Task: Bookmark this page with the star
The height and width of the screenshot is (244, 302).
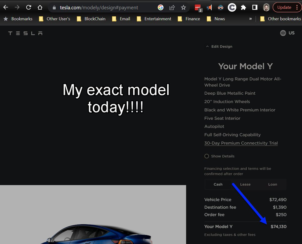Action: (183, 8)
